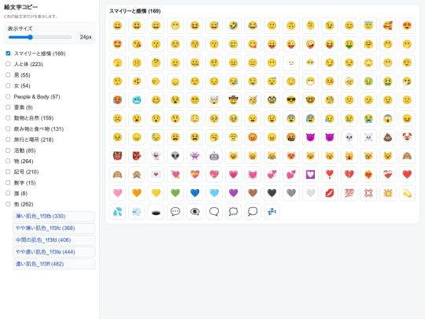Show the 動物と自然 (159) category
Viewport: 425px width, 319px height.
[8, 117]
